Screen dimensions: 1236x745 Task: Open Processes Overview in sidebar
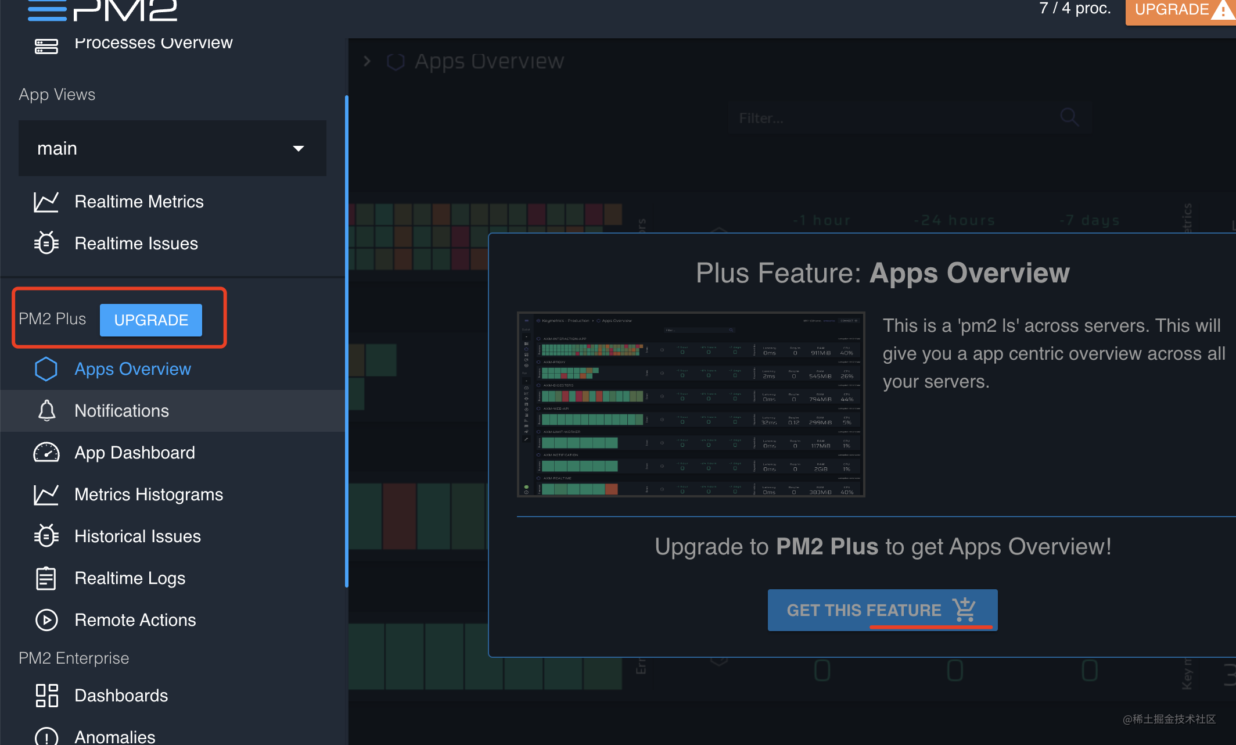153,43
